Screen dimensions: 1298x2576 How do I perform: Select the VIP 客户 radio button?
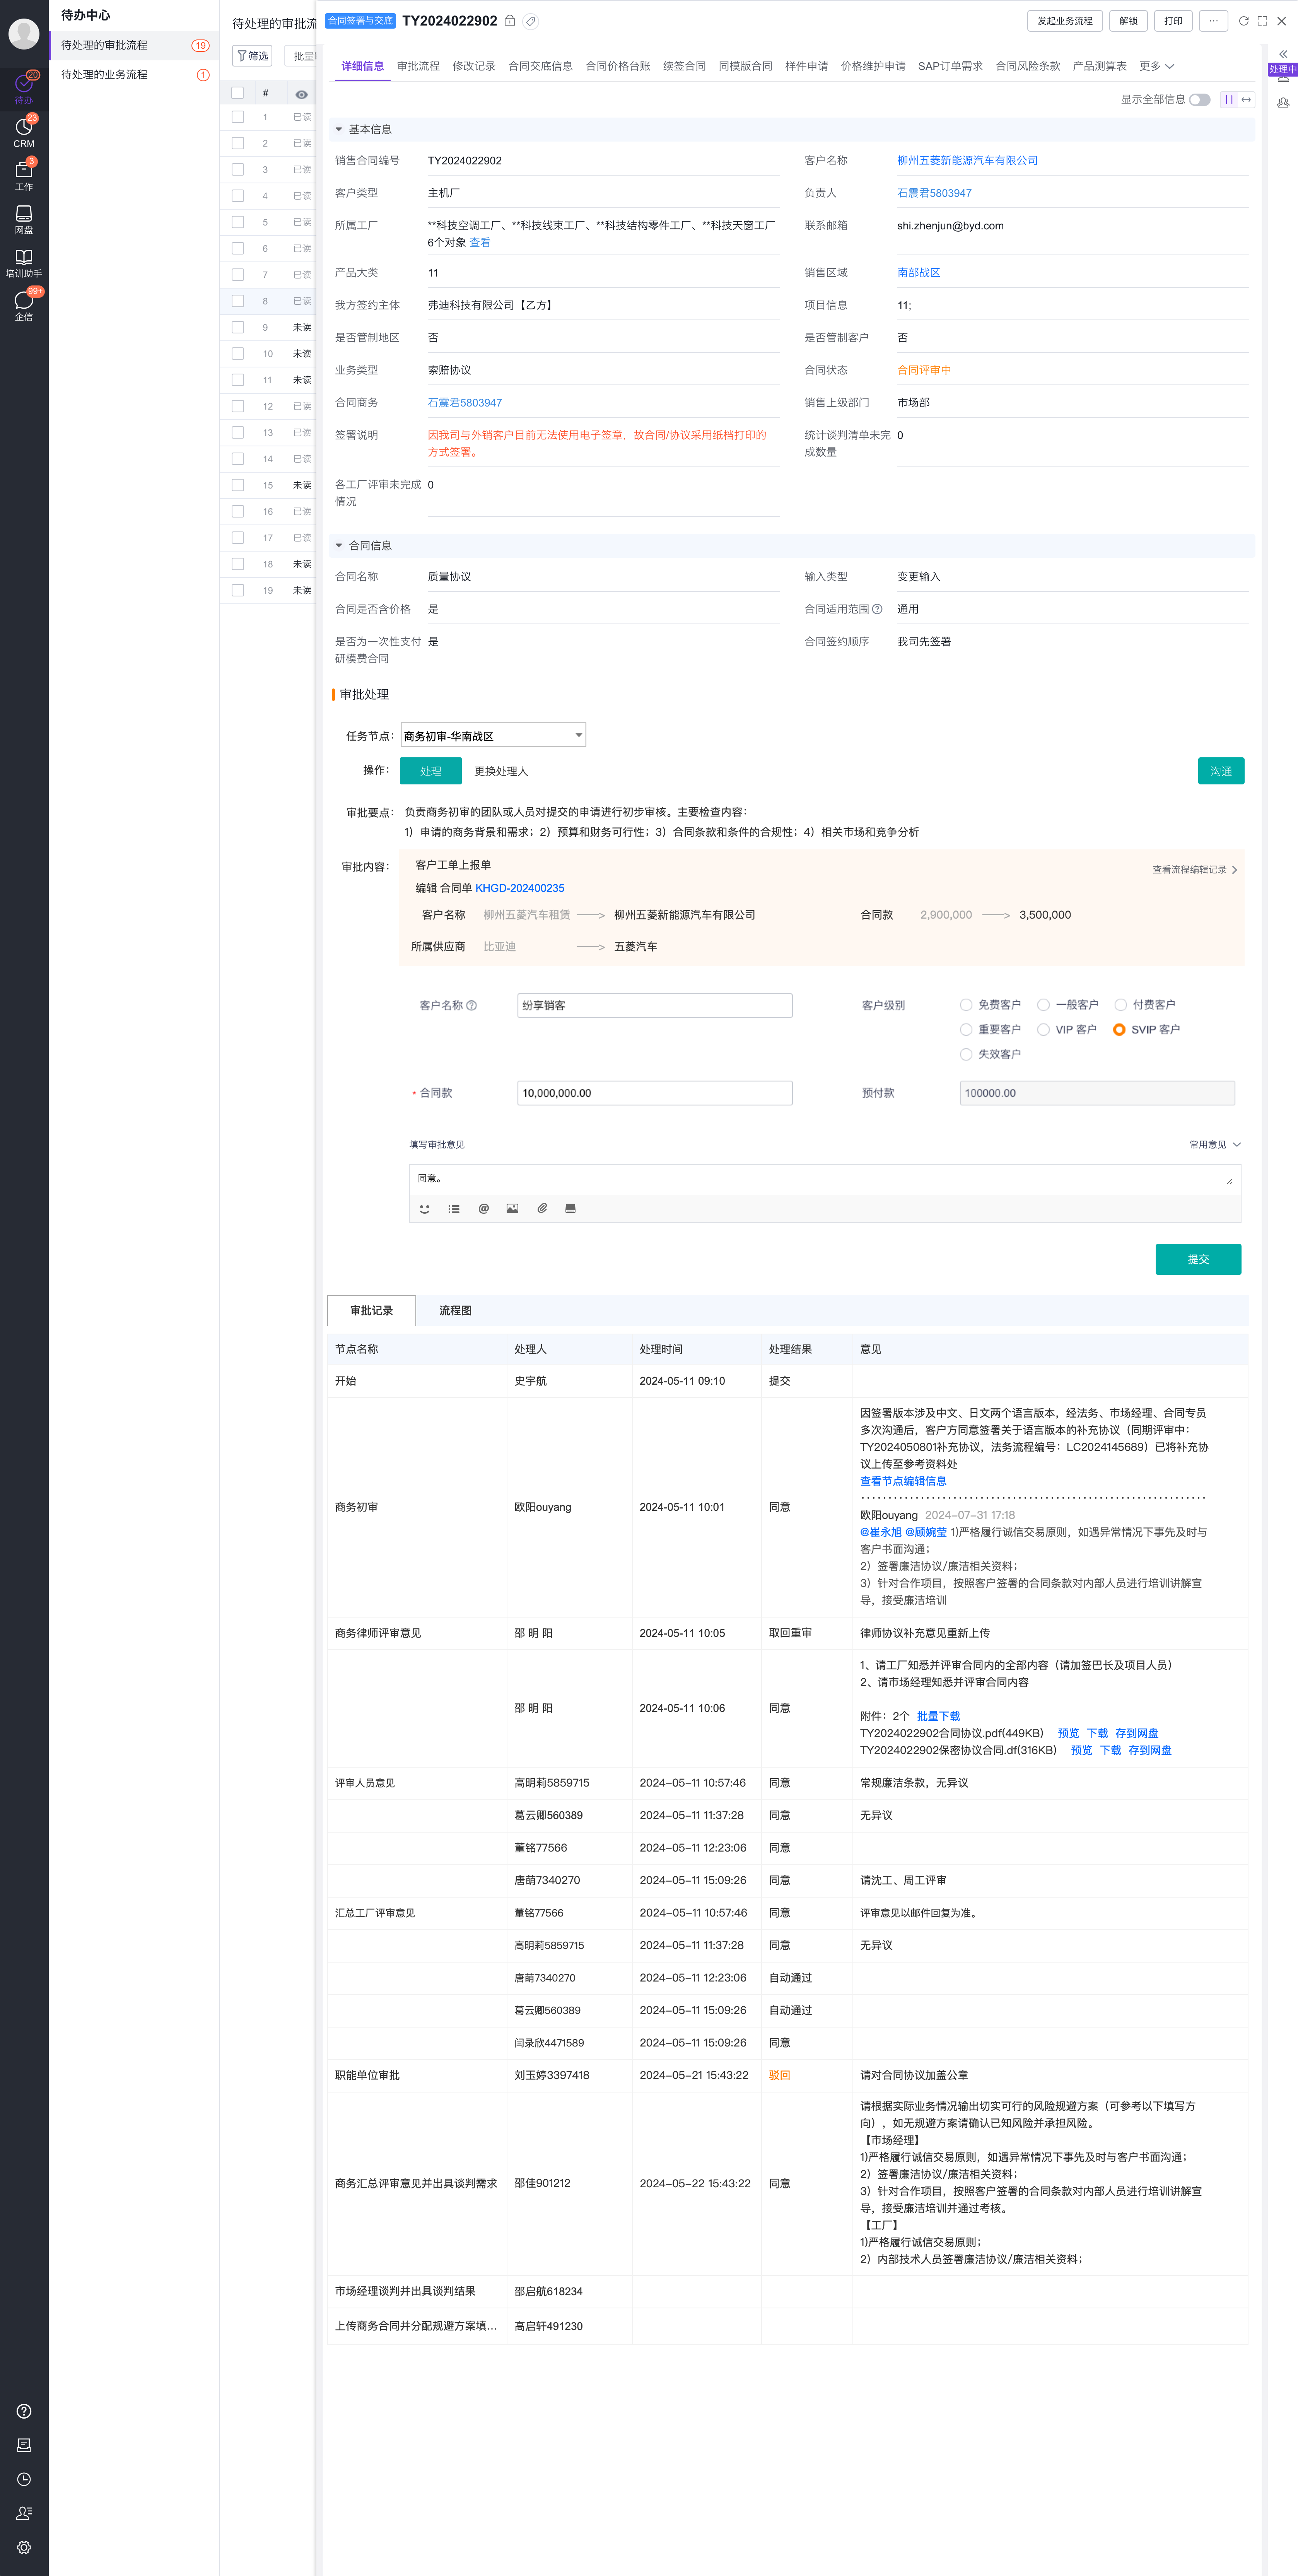(x=1043, y=1029)
